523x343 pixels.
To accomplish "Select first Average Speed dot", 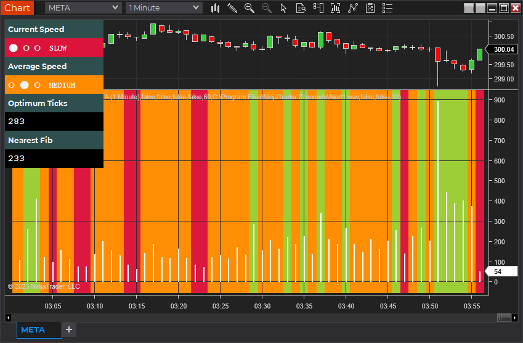I will pos(11,85).
